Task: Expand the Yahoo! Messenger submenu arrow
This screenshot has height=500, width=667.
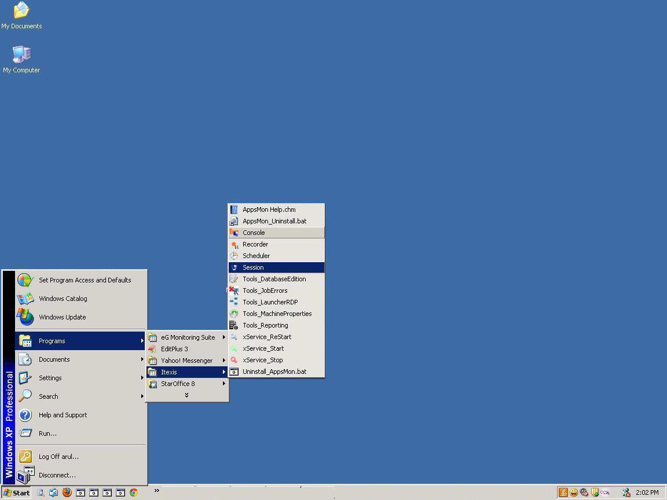Action: click(x=223, y=361)
